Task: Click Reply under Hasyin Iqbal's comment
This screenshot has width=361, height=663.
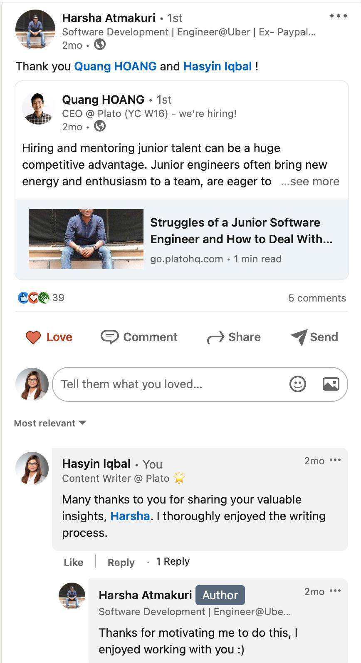Action: tap(121, 562)
